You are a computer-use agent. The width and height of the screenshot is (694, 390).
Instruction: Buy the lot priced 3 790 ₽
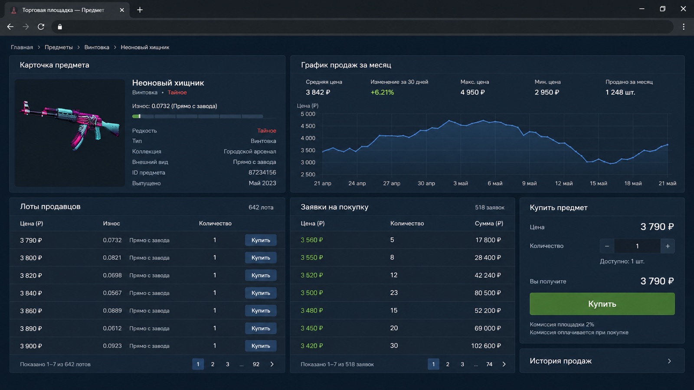261,240
